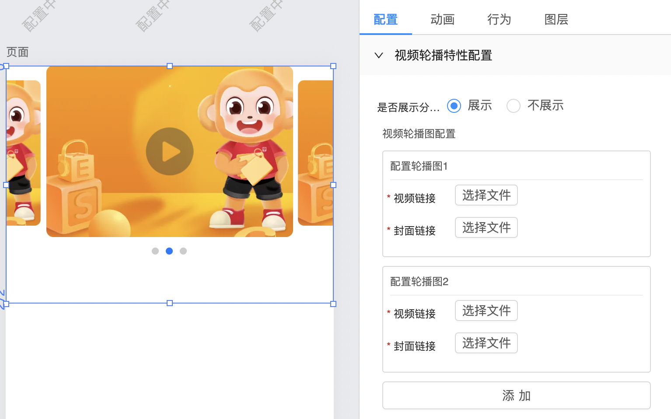Switch to the 动画 tab
The image size is (671, 419).
(x=442, y=19)
